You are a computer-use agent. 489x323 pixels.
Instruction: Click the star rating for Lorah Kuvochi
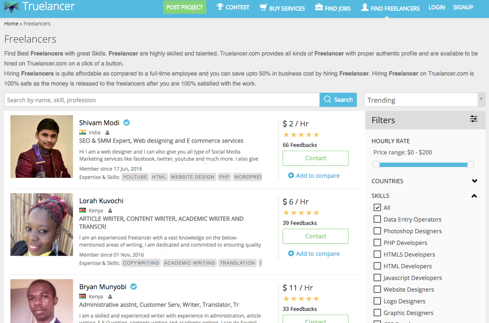[x=301, y=213]
